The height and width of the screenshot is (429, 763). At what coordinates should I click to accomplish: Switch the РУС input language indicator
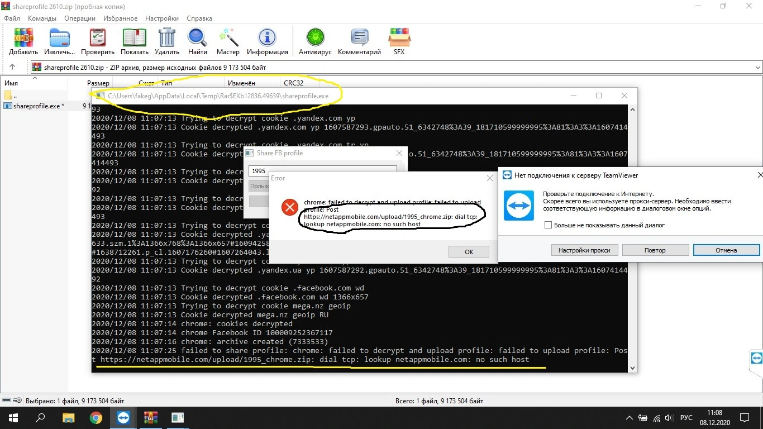click(686, 418)
